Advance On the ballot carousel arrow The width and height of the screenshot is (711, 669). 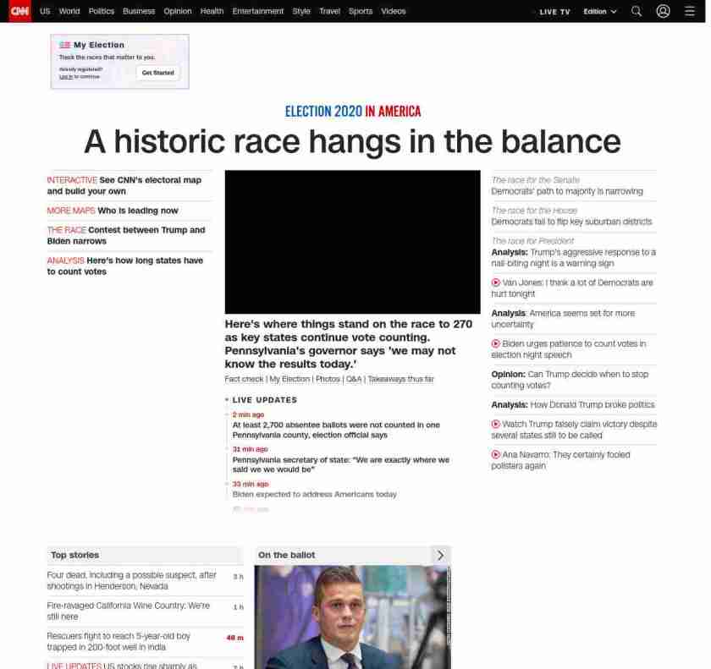(x=440, y=555)
